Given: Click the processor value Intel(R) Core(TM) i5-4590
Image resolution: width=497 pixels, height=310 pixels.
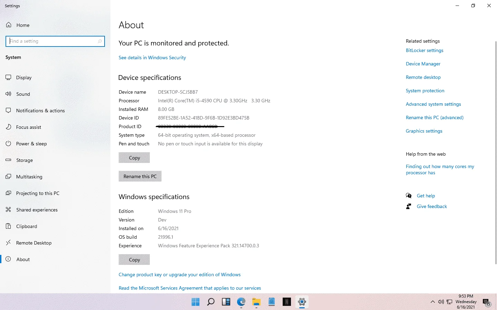Looking at the screenshot, I should click(x=214, y=101).
